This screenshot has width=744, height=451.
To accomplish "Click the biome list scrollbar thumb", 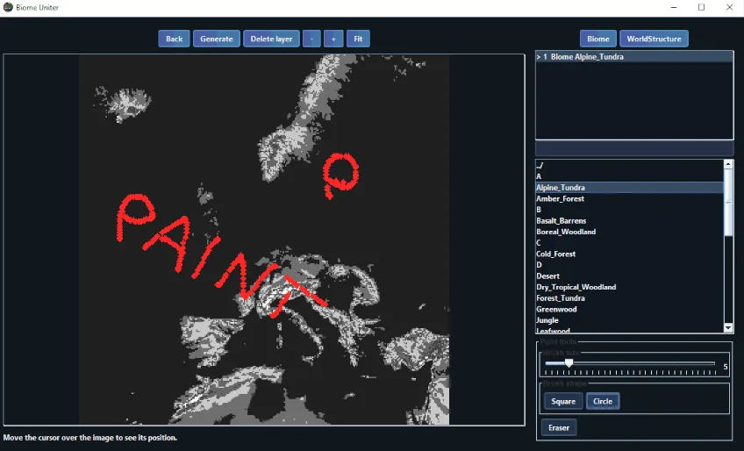I will (728, 202).
